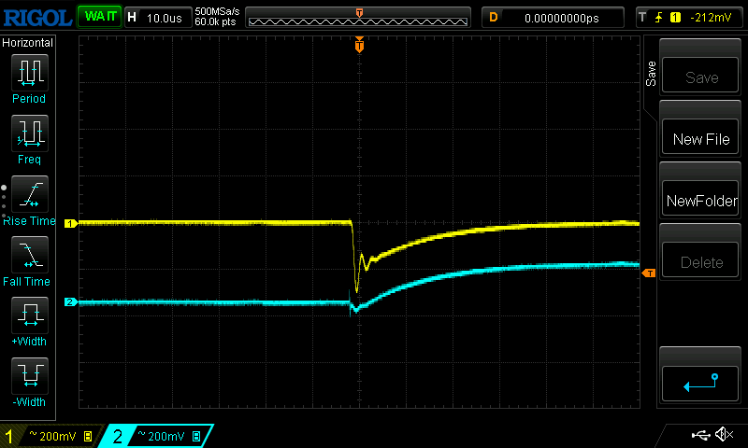748x448 pixels.
Task: Click the orange trigger level marker at right
Action: 649,273
